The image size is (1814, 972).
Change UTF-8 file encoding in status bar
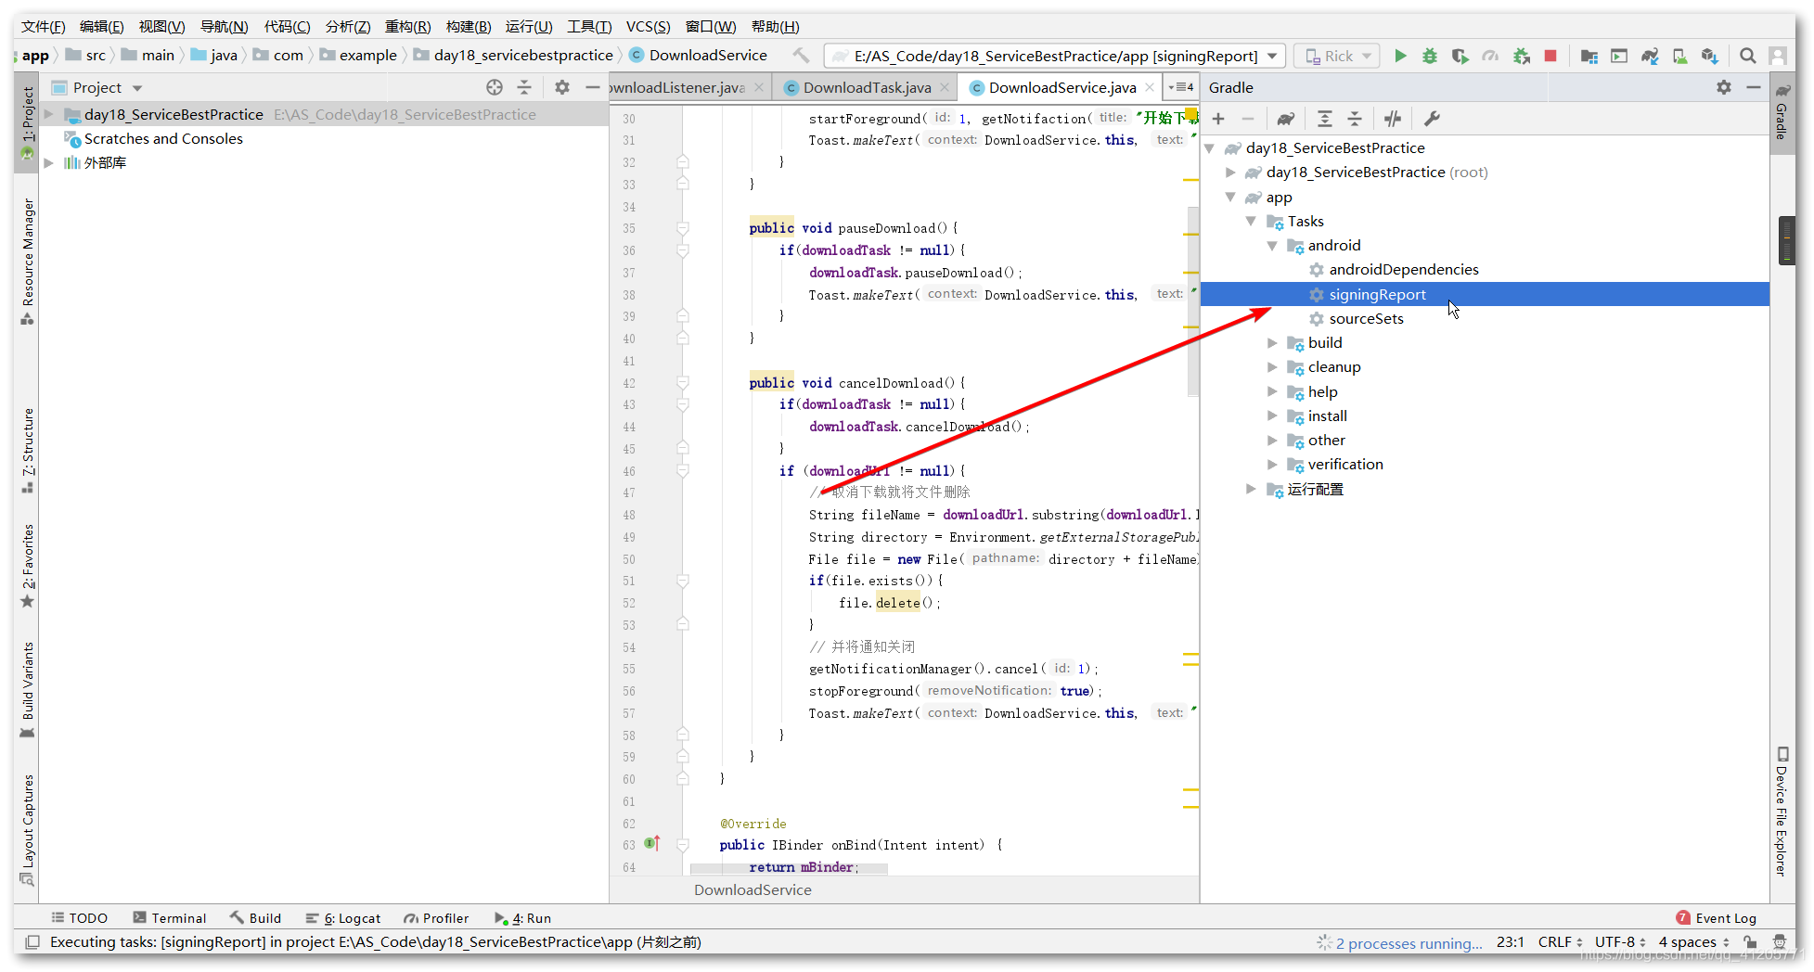tap(1620, 942)
